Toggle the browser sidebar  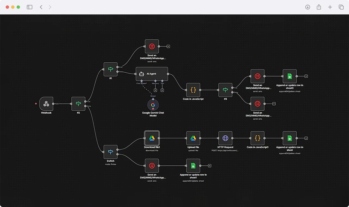point(29,7)
